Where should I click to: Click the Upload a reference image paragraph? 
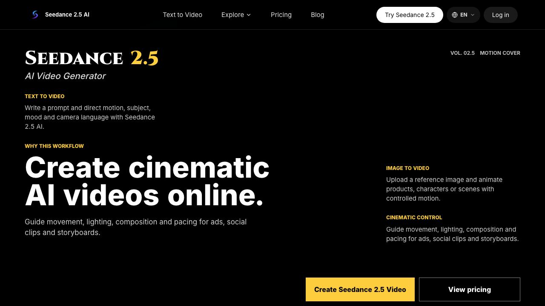click(x=444, y=189)
